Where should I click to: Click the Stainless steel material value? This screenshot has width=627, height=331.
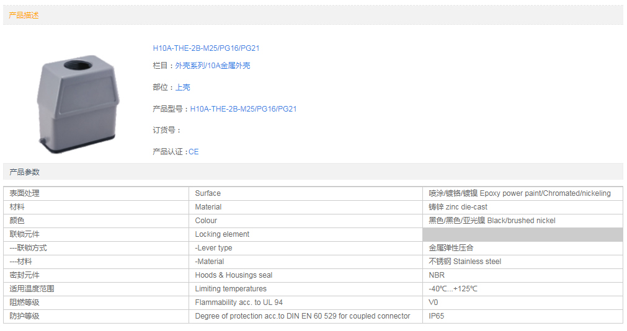pos(465,262)
